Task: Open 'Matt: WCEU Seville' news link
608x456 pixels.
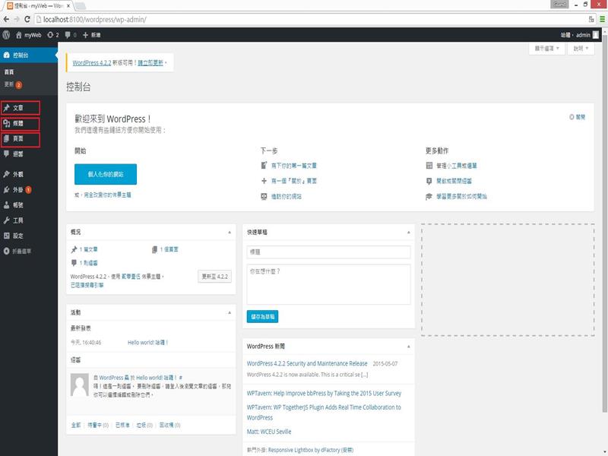Action: coord(269,432)
